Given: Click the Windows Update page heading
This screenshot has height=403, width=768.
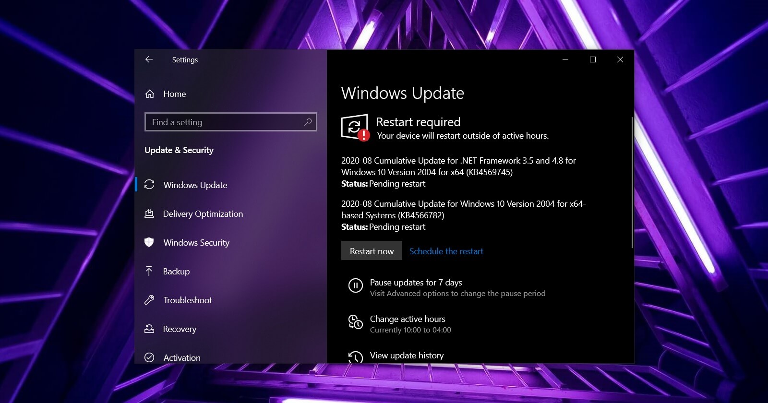Looking at the screenshot, I should point(403,93).
